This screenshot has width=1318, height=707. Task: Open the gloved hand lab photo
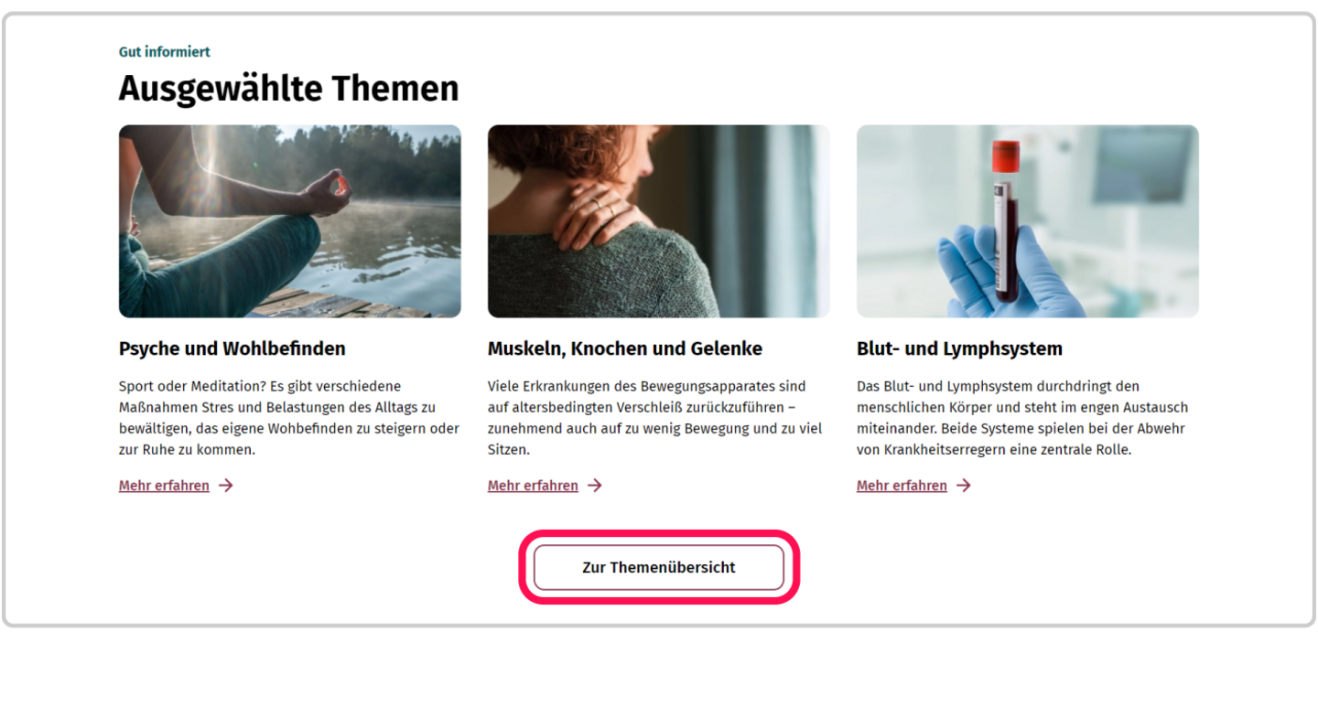tap(1028, 221)
